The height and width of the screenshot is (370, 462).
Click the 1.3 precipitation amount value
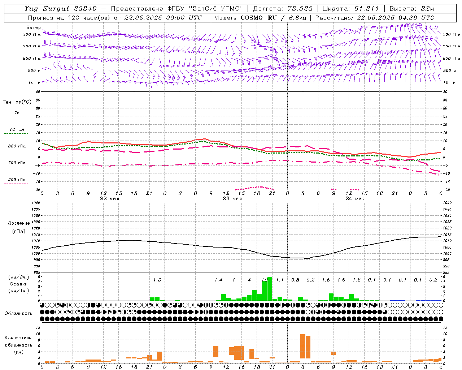pyautogui.click(x=157, y=280)
